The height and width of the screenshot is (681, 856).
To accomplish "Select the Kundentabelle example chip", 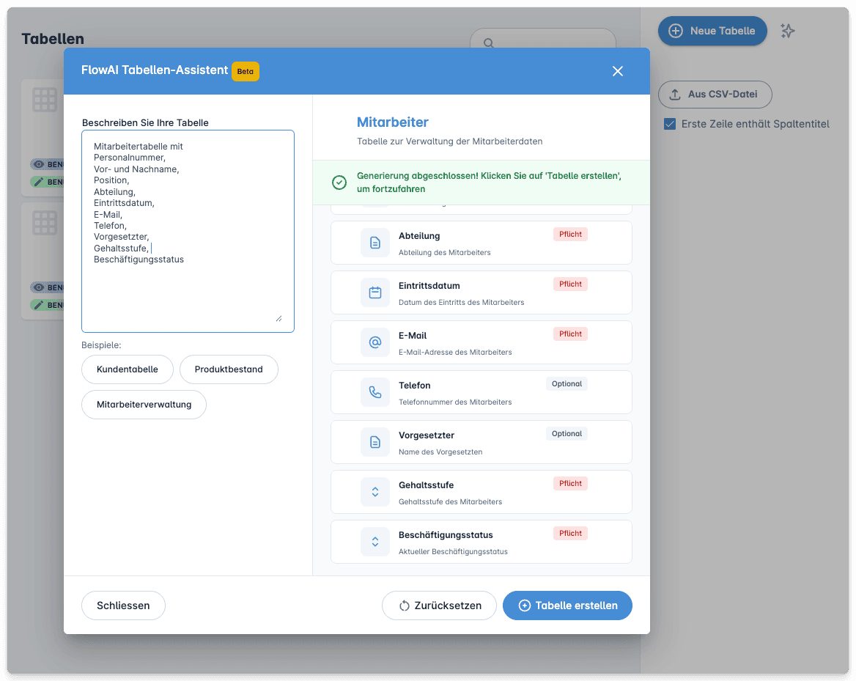I will coord(127,369).
